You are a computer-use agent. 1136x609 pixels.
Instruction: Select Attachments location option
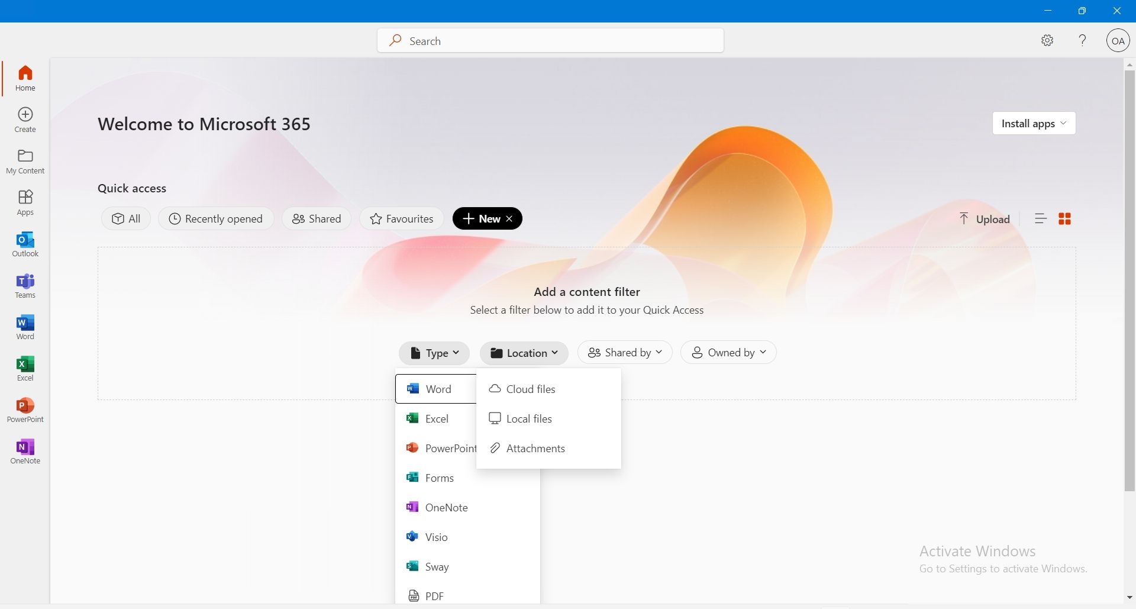(548, 448)
